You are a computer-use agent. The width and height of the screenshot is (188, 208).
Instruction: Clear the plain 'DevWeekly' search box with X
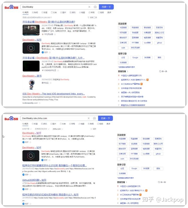coord(89,7)
